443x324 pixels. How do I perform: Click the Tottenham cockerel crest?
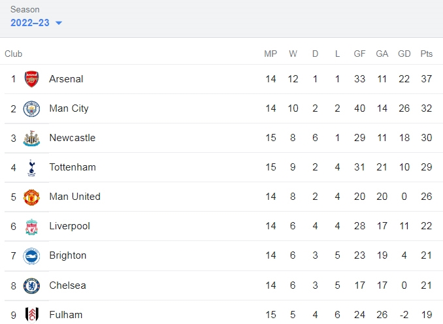pyautogui.click(x=31, y=168)
